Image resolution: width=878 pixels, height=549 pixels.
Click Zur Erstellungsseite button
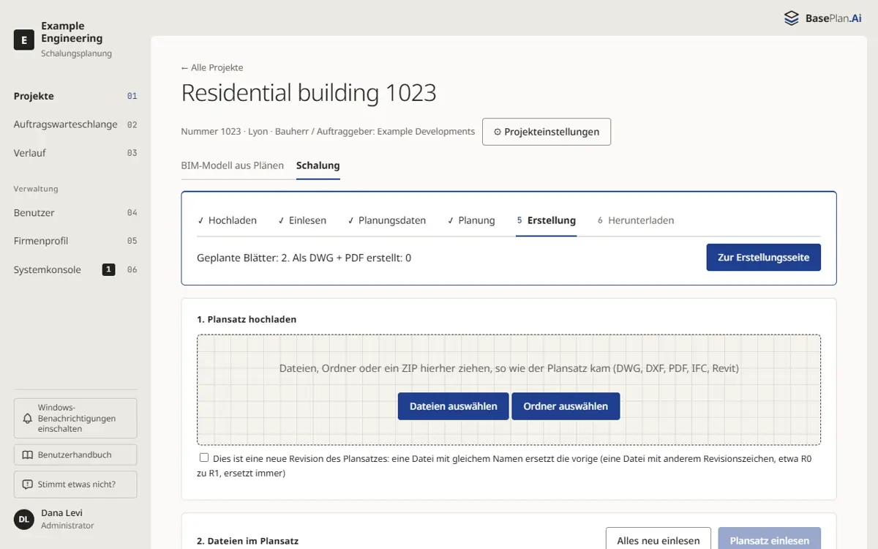click(x=763, y=258)
